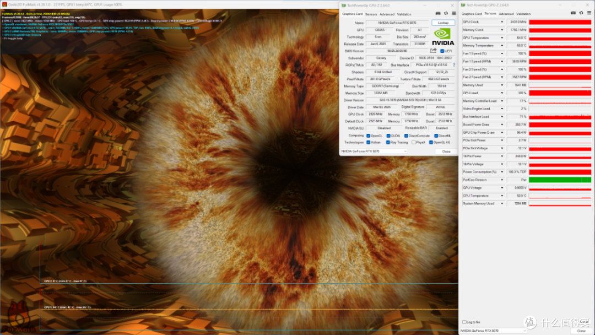
Task: Open the Fan 2 Speed (RPM) dropdown
Action: click(x=502, y=77)
